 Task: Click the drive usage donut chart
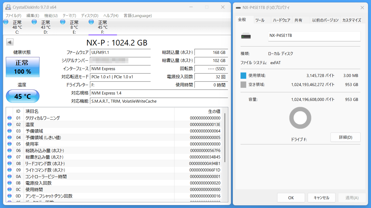pyautogui.click(x=300, y=118)
